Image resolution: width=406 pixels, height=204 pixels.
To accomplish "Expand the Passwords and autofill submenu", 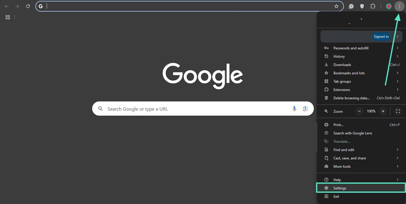I will point(361,48).
